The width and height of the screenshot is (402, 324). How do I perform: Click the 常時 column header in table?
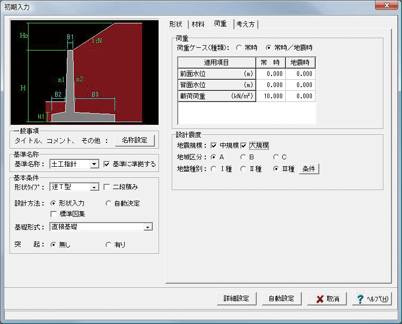point(270,63)
